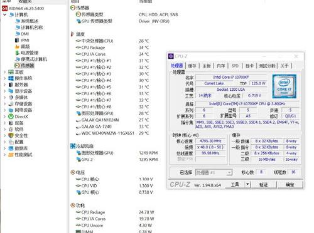This screenshot has height=233, width=314.
Task: Click the AIDA64 v6.25.5400 root icon
Action: 4,8
